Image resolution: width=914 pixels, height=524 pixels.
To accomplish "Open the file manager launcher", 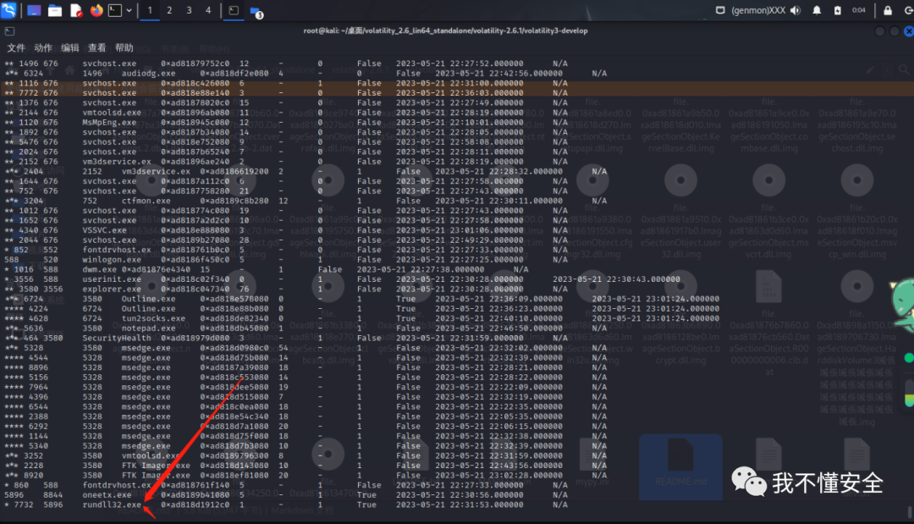I will click(x=55, y=10).
